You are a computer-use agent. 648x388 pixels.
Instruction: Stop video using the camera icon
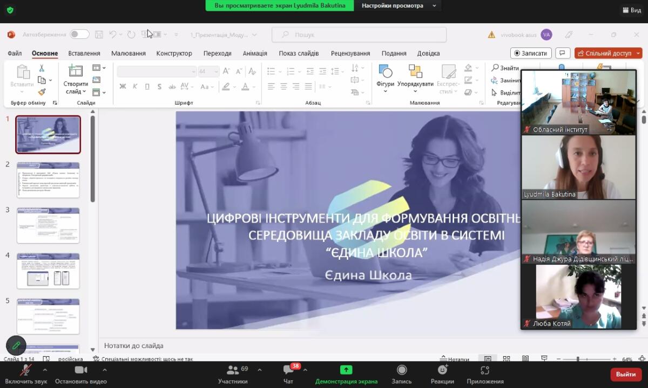(81, 370)
